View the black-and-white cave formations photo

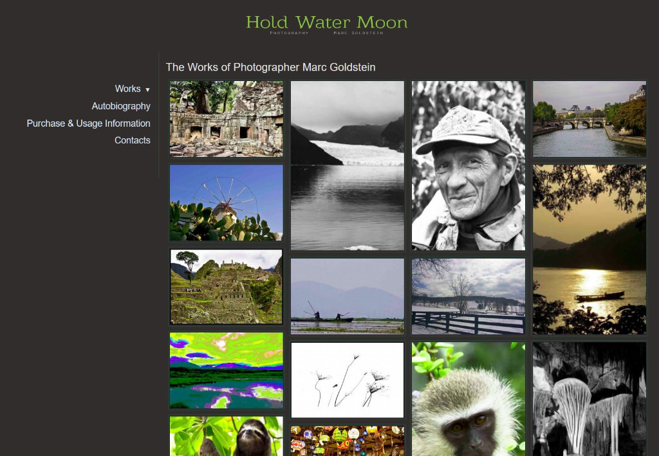click(589, 399)
